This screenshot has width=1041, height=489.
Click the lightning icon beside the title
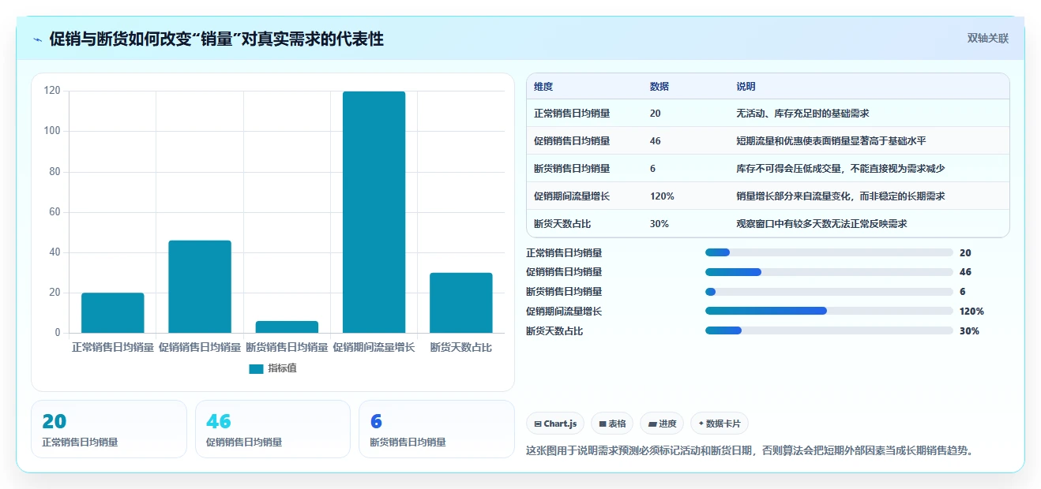[x=38, y=39]
